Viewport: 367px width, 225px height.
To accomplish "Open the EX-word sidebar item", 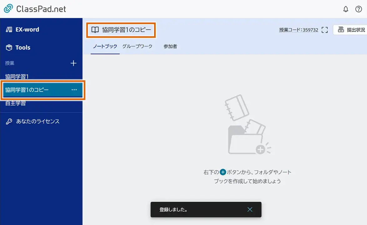I will pyautogui.click(x=27, y=30).
